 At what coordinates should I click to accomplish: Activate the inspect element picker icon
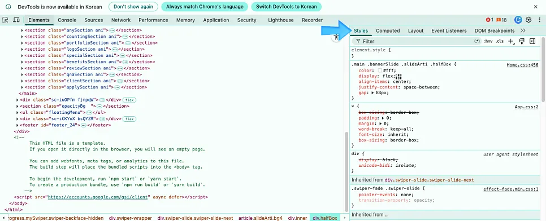[5, 20]
